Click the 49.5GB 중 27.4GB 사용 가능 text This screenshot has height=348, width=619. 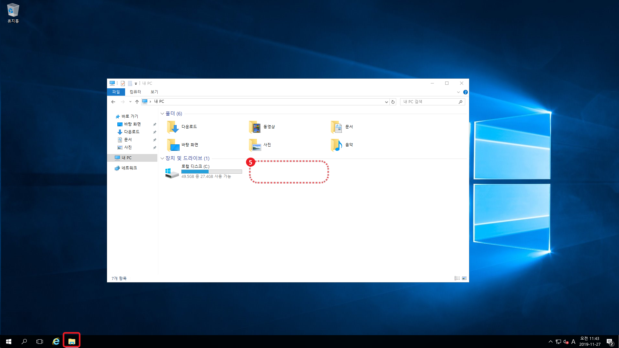pos(206,177)
